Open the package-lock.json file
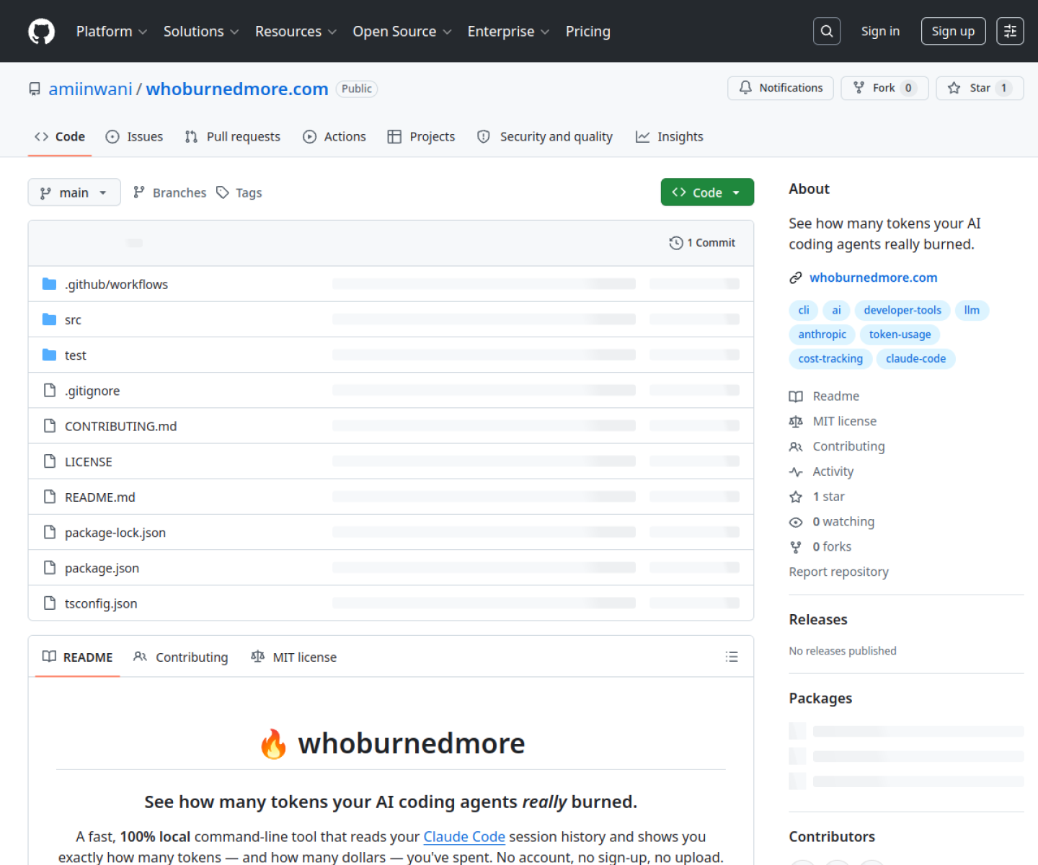This screenshot has height=865, width=1038. [x=115, y=533]
